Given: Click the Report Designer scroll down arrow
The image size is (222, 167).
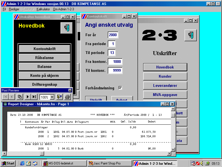Looking at the screenshot, I should (x=173, y=149).
